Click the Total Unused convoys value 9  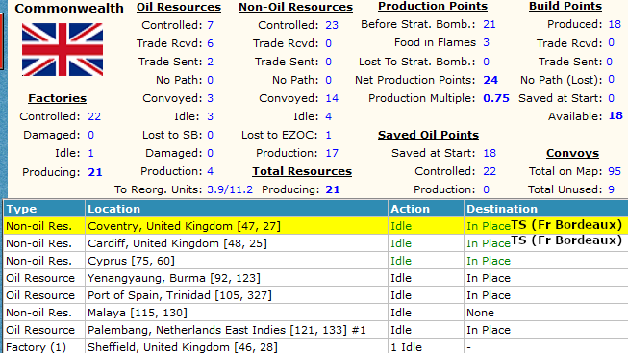pos(612,189)
